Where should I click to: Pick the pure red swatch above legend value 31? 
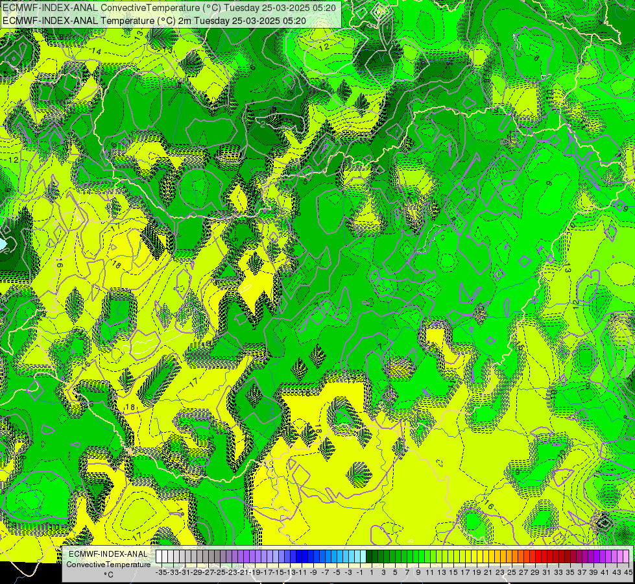544,556
